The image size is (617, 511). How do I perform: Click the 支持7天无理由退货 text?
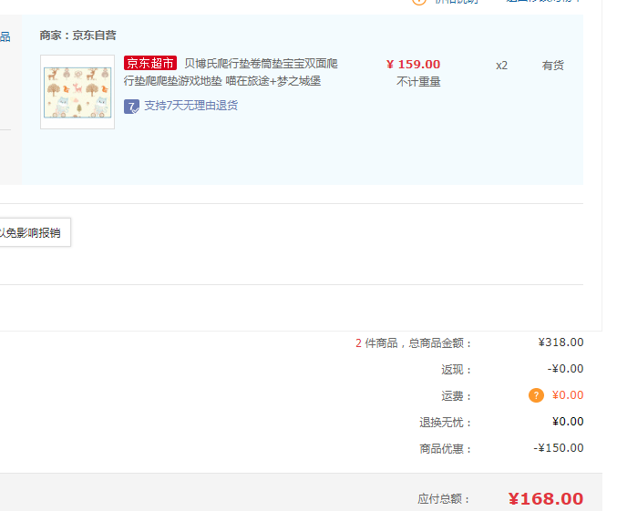tap(190, 106)
